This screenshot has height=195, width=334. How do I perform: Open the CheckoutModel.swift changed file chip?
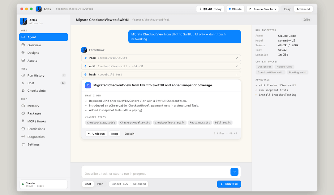pos(135,123)
